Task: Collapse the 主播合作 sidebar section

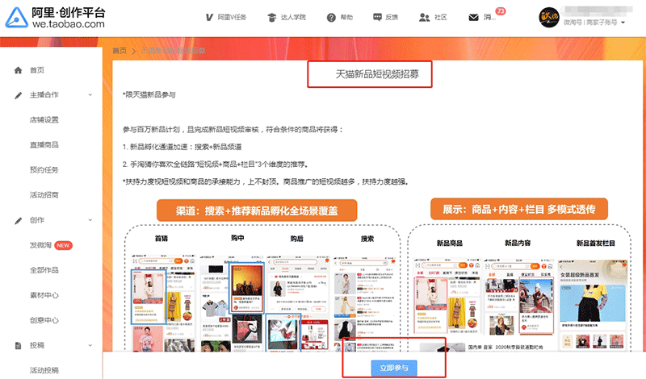Action: (91, 95)
